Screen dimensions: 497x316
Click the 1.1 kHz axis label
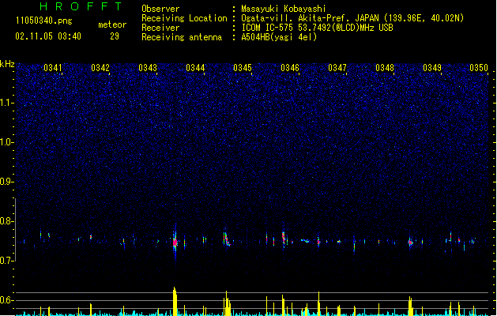click(7, 103)
